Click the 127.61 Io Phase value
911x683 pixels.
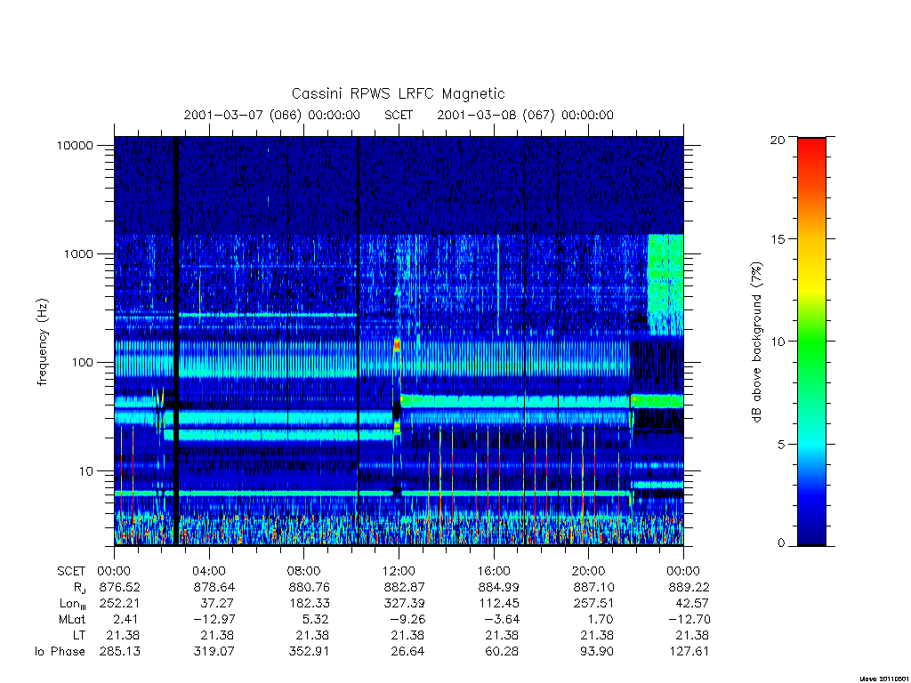click(689, 652)
